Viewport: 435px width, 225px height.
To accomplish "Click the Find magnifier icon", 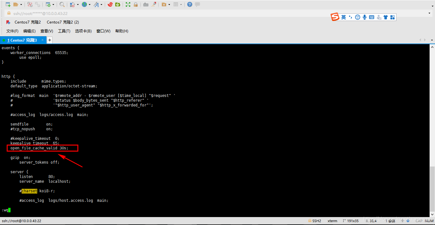I will click(62, 4).
